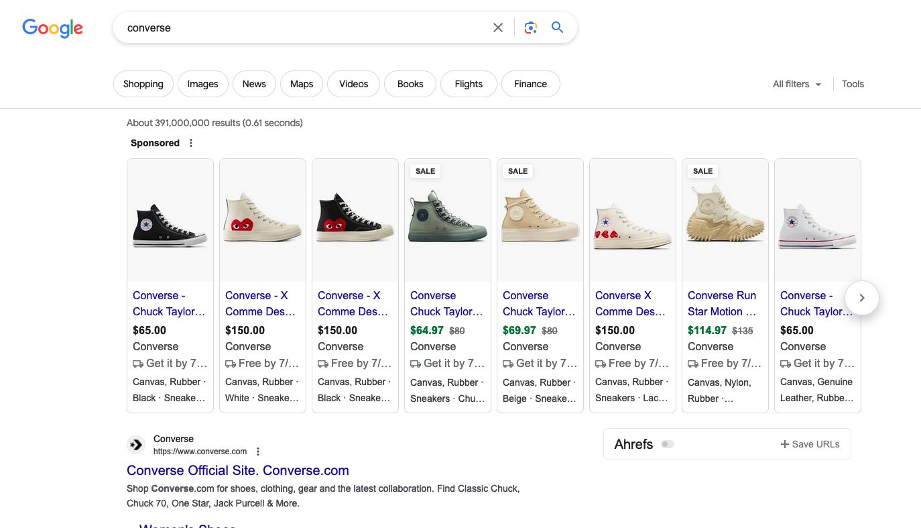Switch to the Images tab
Screen dimensions: 921x528
pos(202,84)
